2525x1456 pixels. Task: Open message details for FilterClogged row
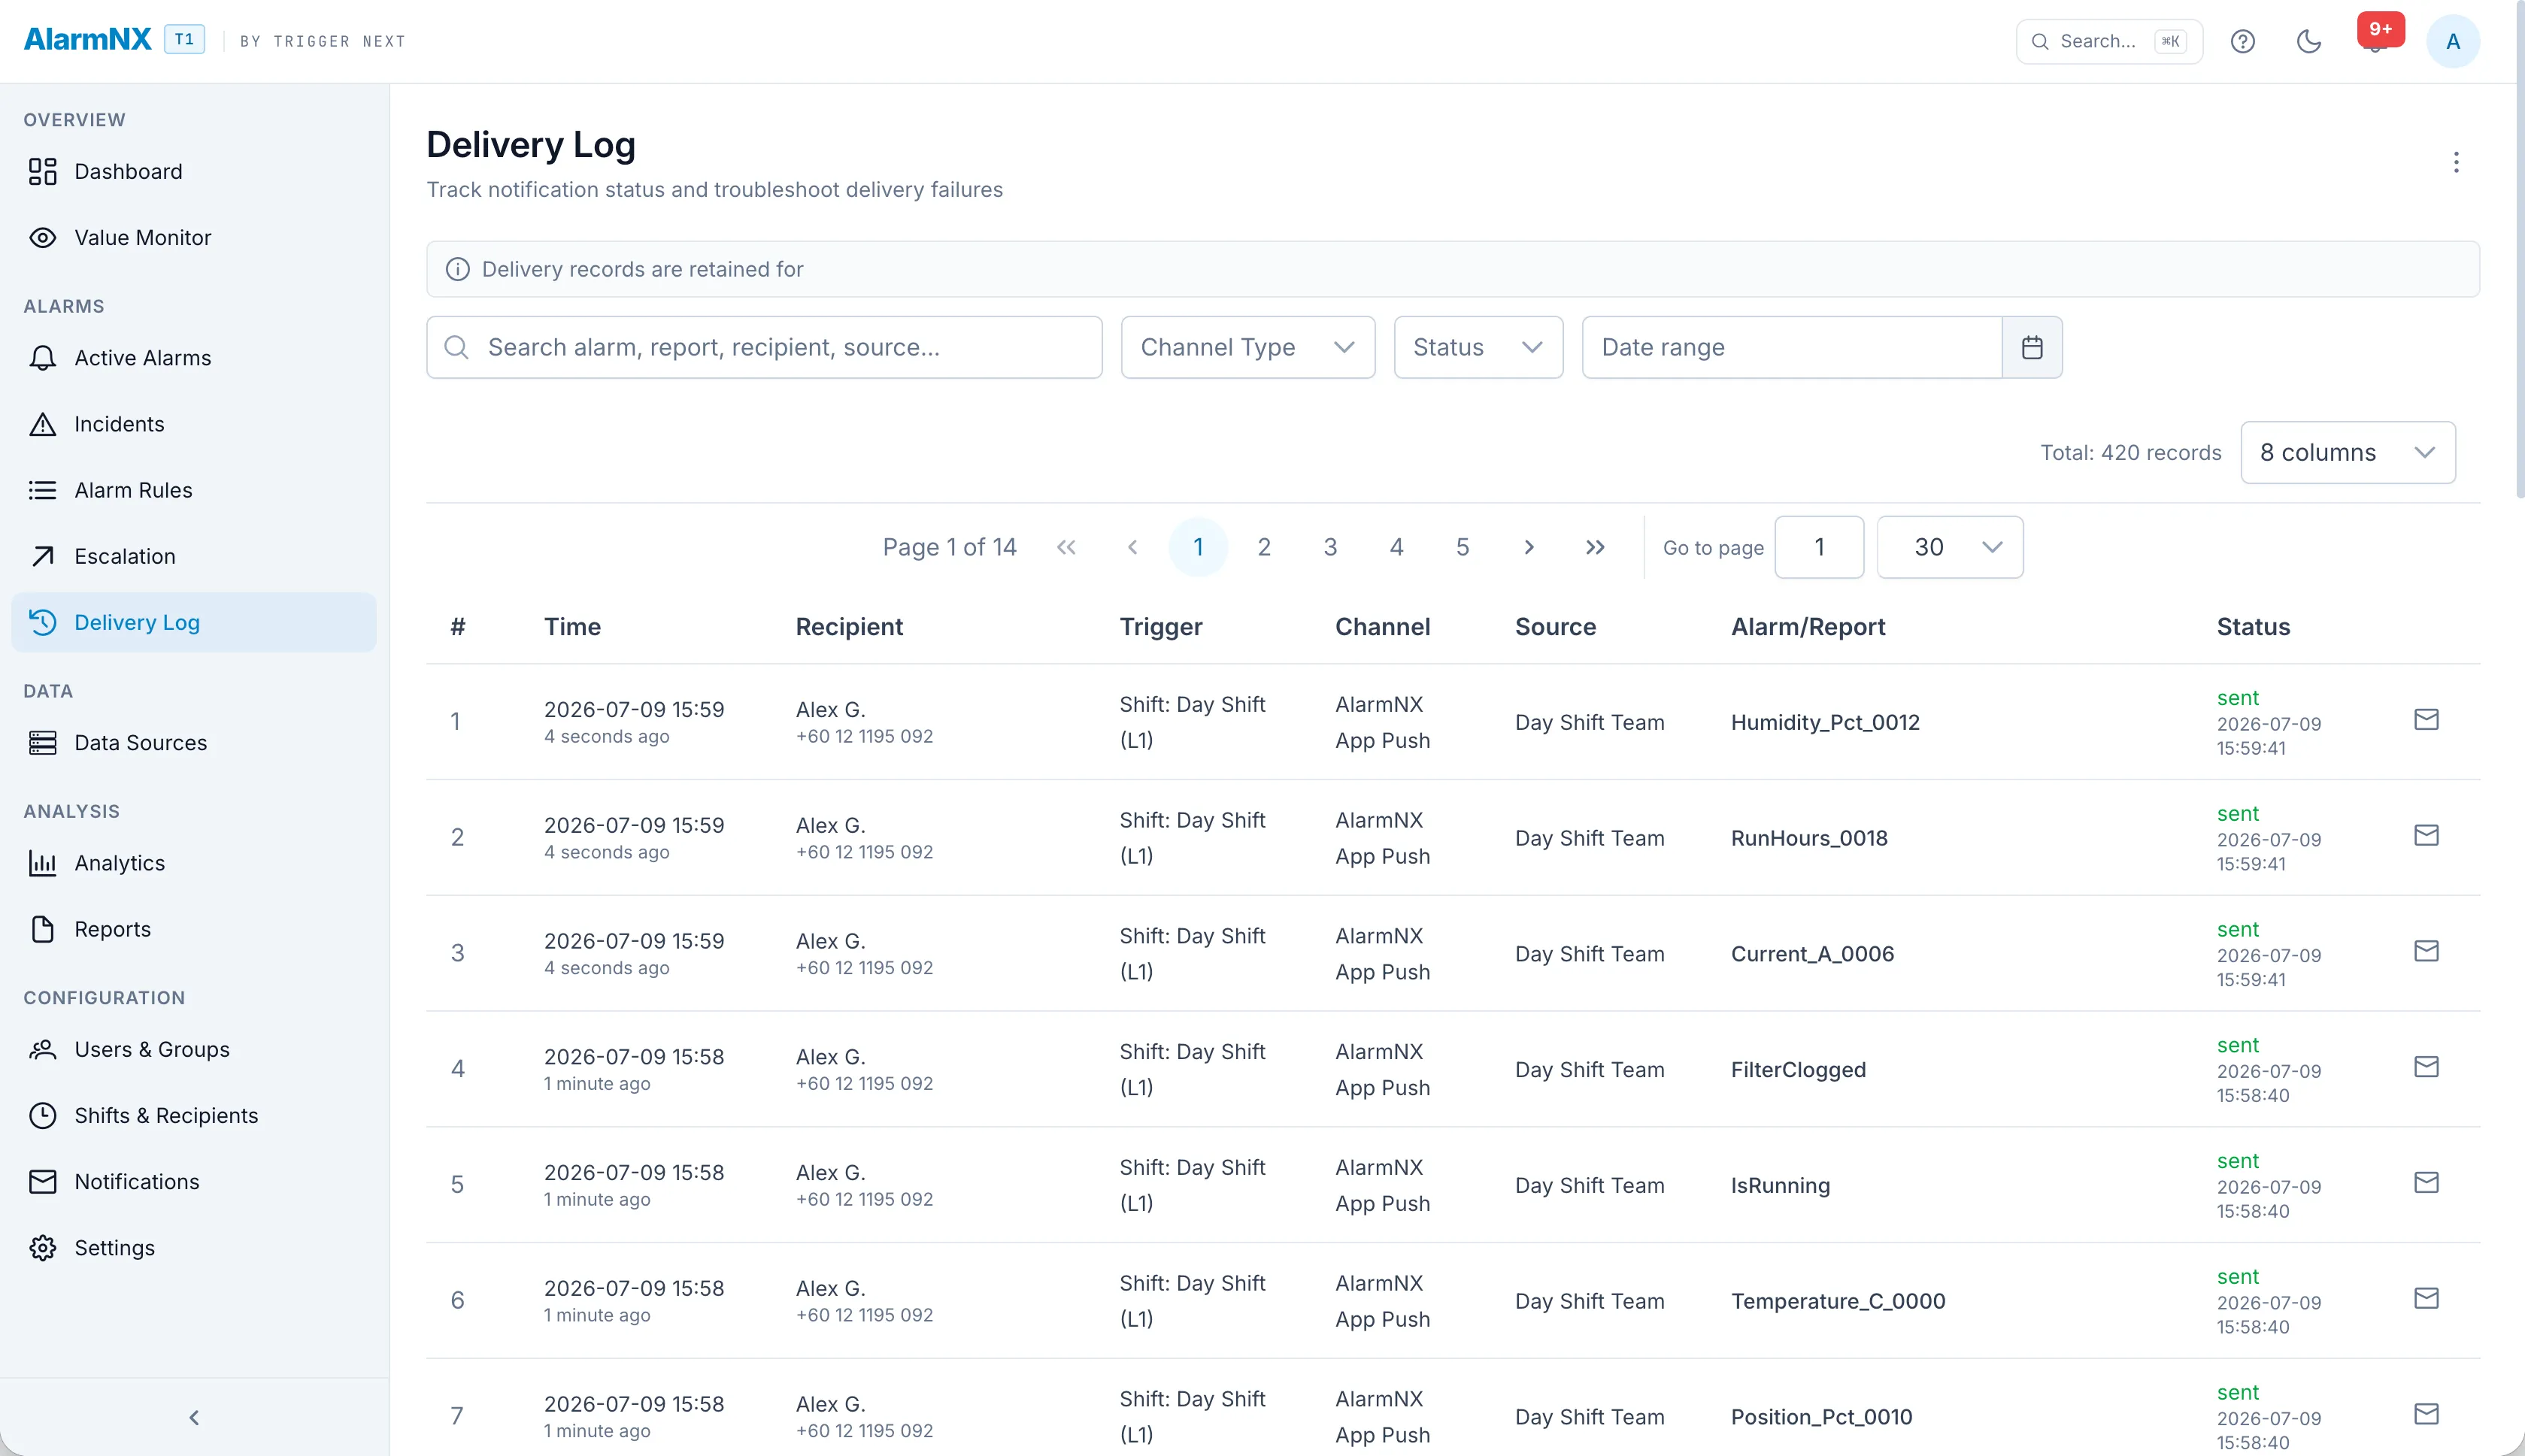point(2426,1067)
